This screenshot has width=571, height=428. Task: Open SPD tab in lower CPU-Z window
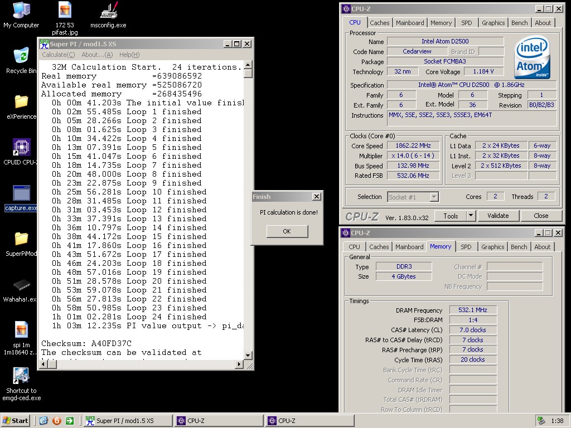pyautogui.click(x=466, y=247)
